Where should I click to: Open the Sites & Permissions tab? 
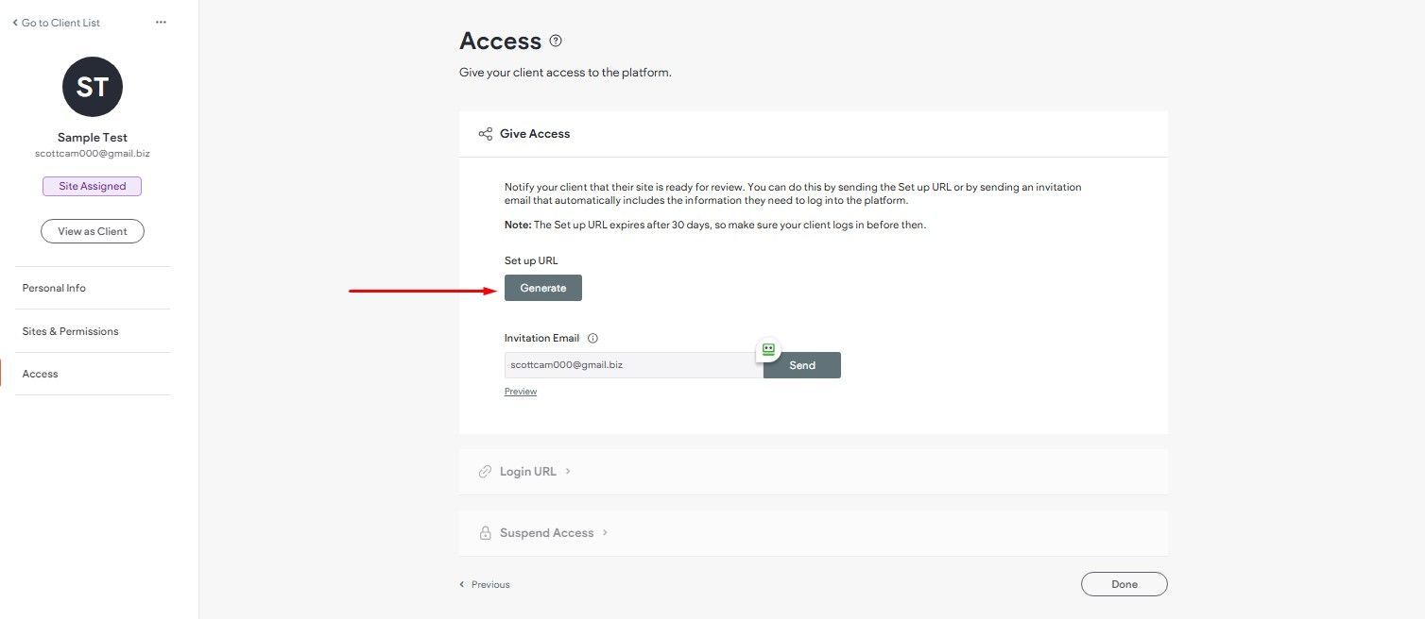pos(93,331)
